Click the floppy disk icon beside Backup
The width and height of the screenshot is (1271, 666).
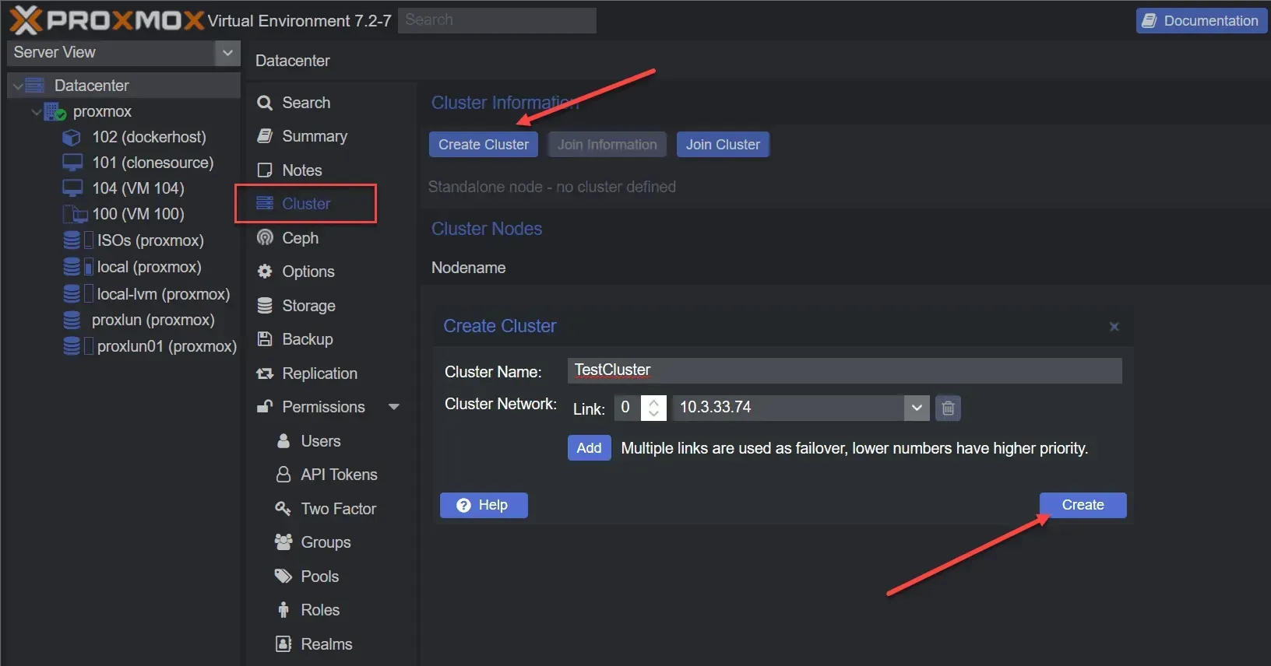tap(265, 339)
